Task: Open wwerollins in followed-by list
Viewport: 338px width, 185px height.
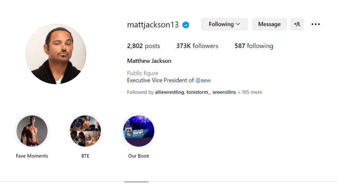Action: [x=224, y=92]
